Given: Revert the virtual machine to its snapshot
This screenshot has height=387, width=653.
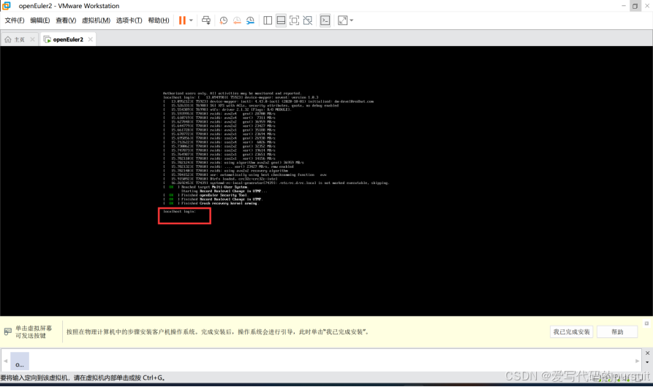Looking at the screenshot, I should point(237,20).
